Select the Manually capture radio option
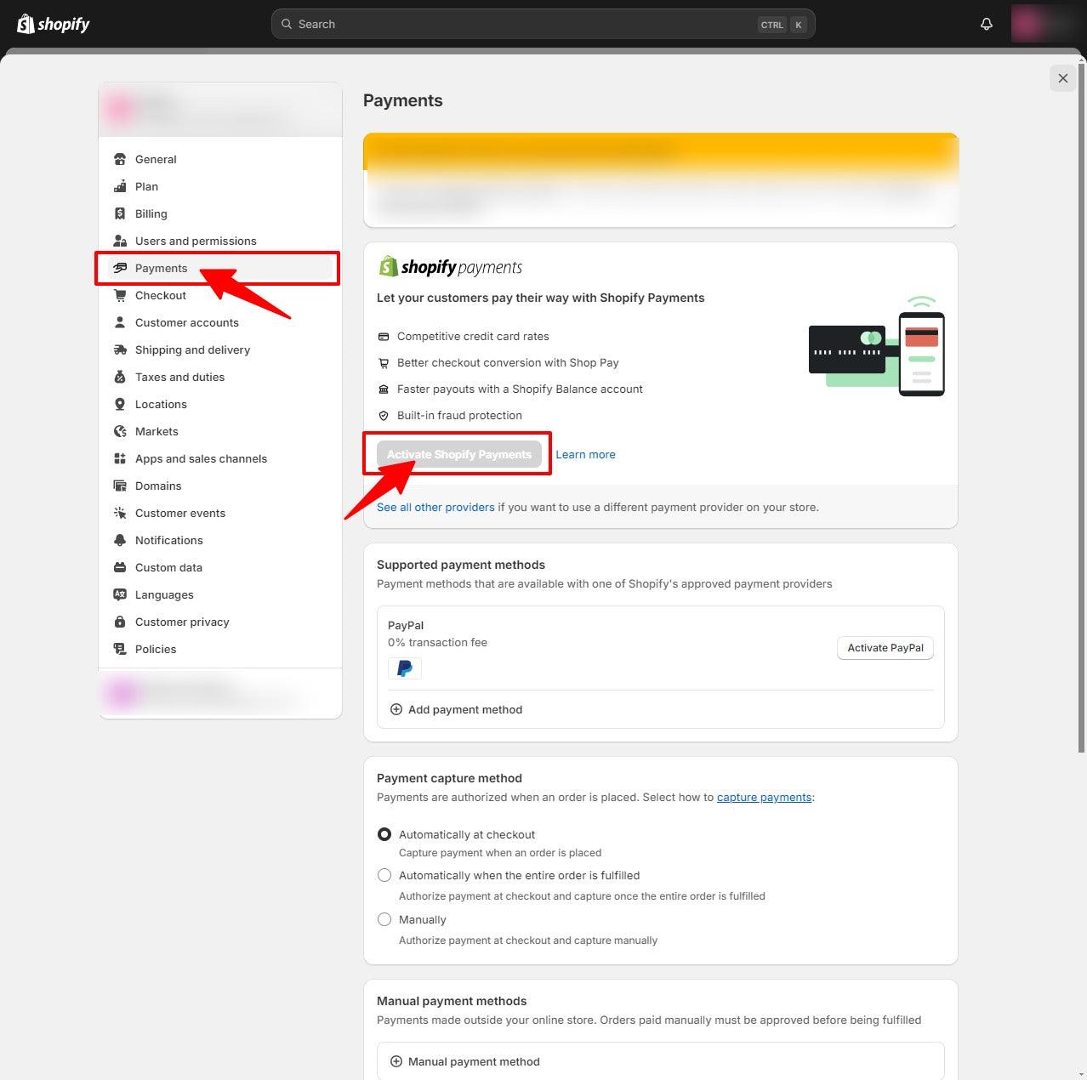The height and width of the screenshot is (1080, 1087). 384,919
